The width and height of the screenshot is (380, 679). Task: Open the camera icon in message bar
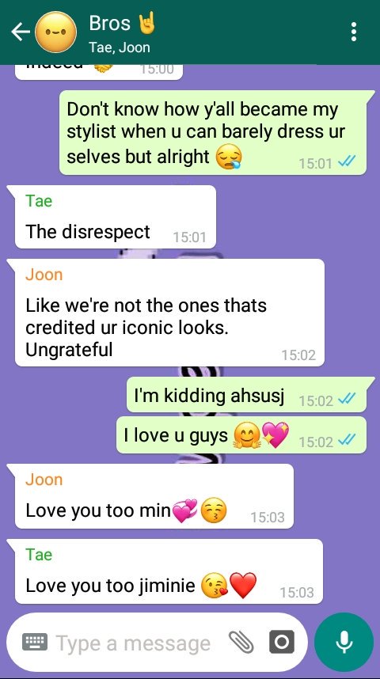click(282, 642)
